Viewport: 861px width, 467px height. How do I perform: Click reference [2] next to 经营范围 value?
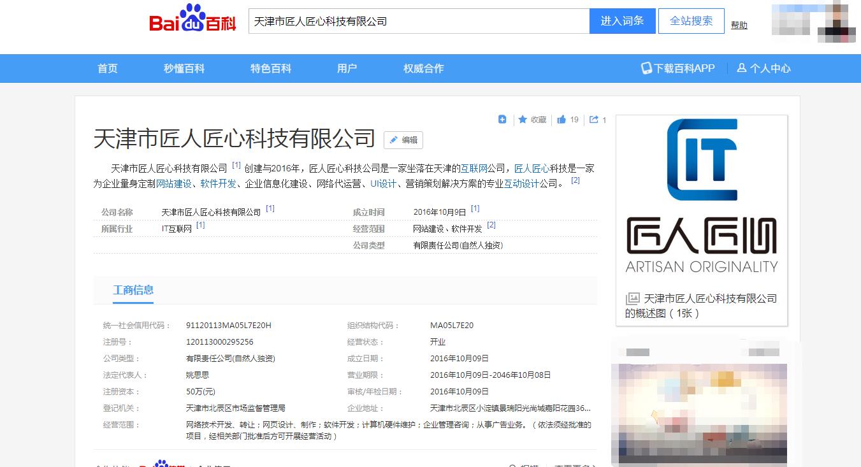click(491, 225)
